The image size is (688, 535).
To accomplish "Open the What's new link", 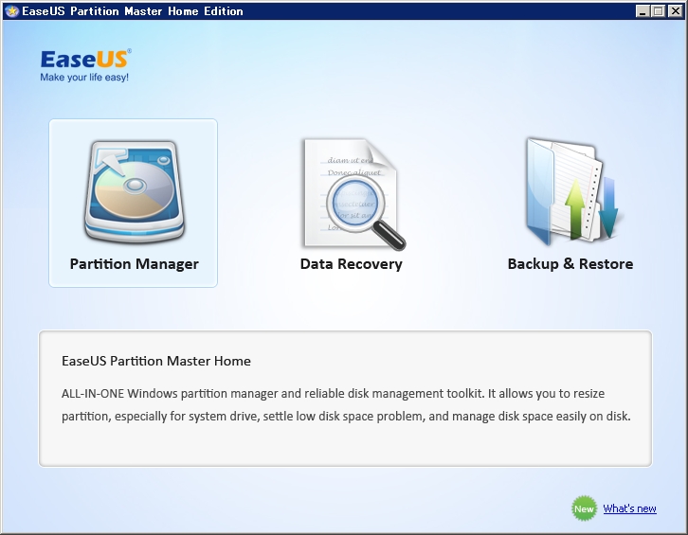I will [x=629, y=508].
